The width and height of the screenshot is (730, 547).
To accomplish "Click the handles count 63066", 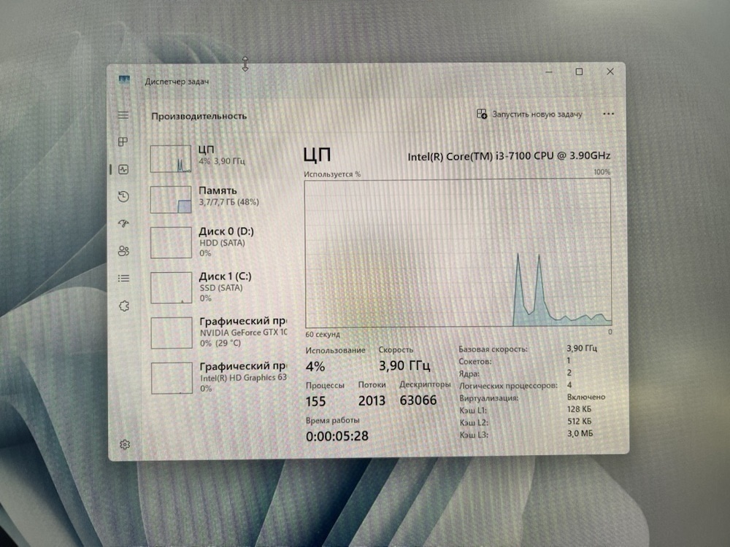I will point(418,400).
